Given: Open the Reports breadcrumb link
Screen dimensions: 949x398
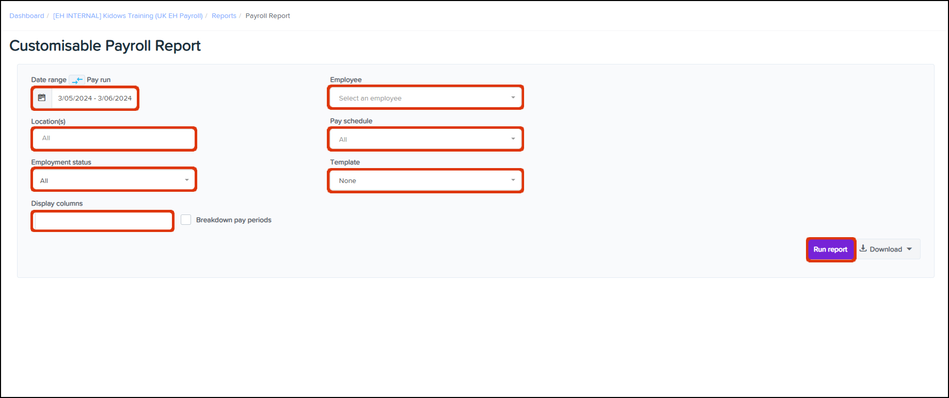Looking at the screenshot, I should pyautogui.click(x=224, y=16).
